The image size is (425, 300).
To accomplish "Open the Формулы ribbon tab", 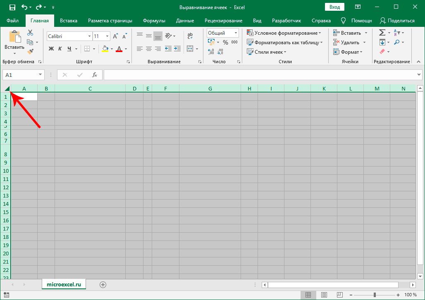I will [x=154, y=21].
